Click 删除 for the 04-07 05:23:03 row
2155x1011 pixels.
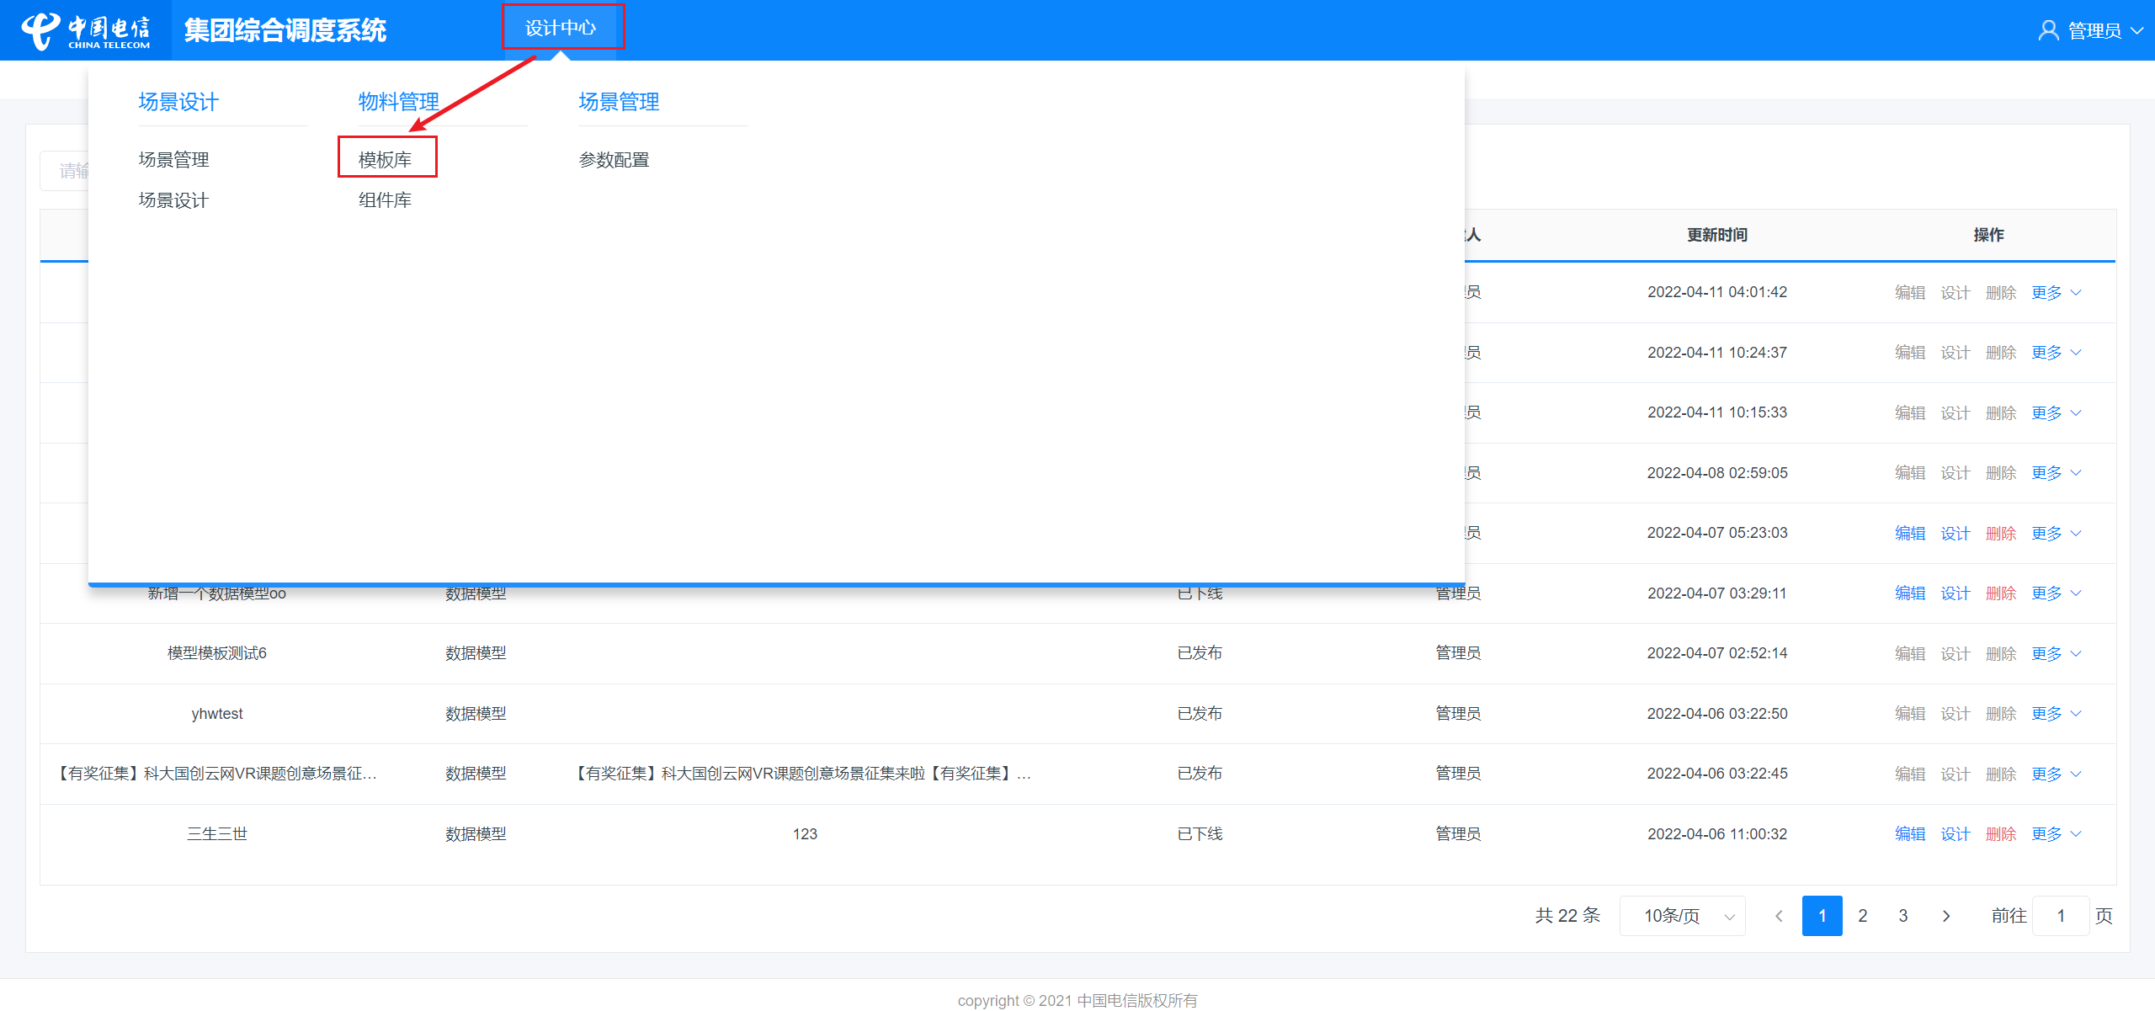pyautogui.click(x=2000, y=534)
